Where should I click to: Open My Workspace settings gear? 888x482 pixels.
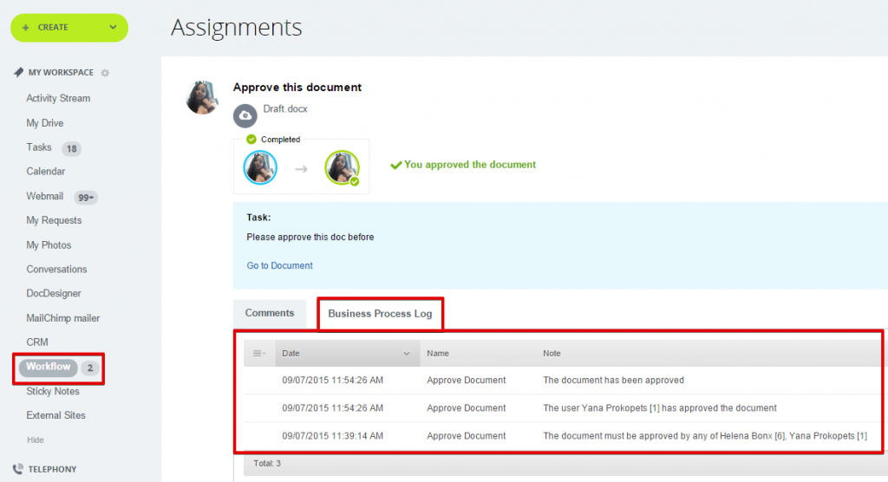click(105, 73)
